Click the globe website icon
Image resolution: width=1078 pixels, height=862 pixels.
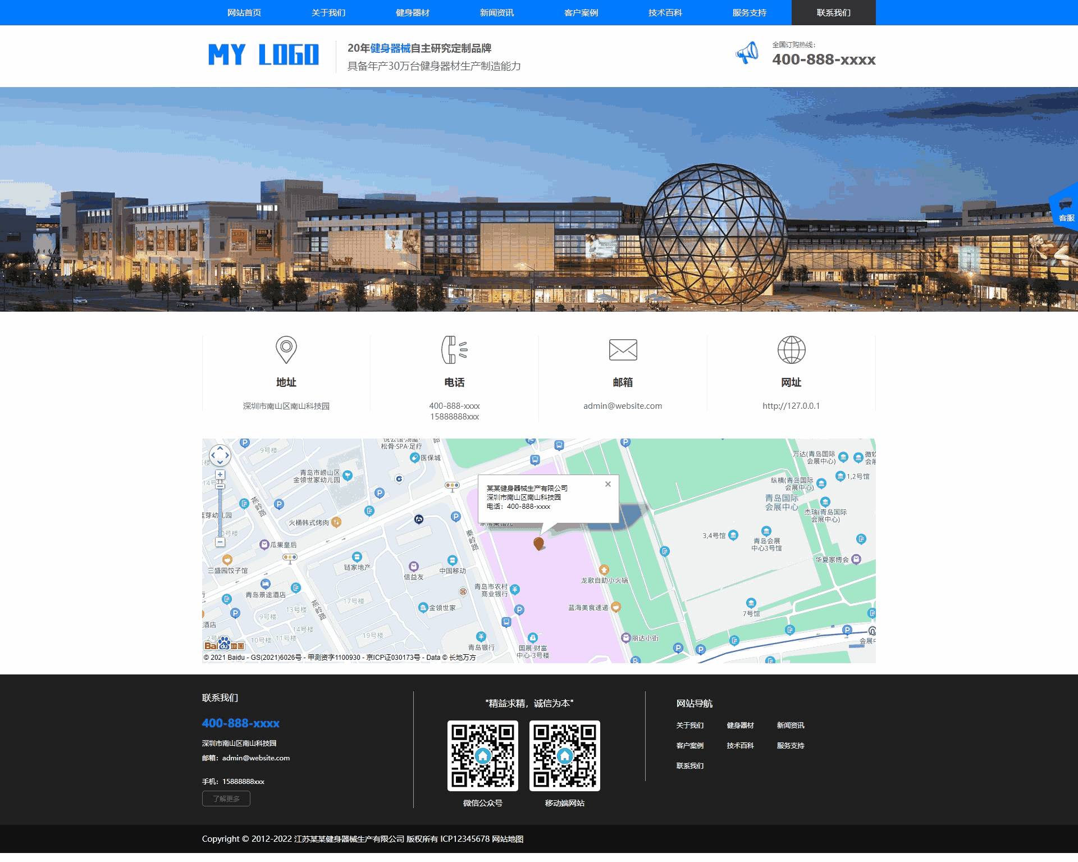[791, 349]
